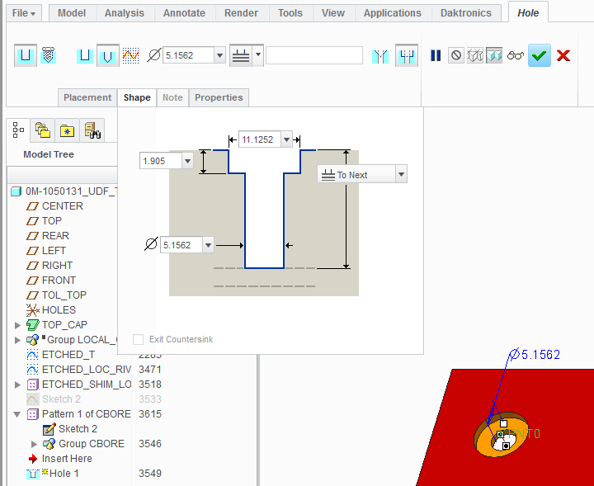Viewport: 594px width, 486px height.
Task: Open the Folder Browser tab icon
Action: click(67, 130)
